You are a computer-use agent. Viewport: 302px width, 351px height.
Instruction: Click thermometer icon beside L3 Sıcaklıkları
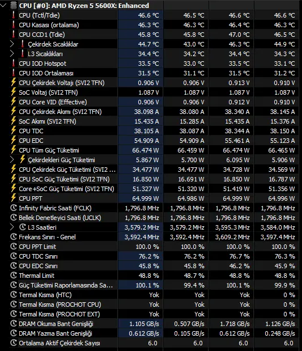point(22,53)
